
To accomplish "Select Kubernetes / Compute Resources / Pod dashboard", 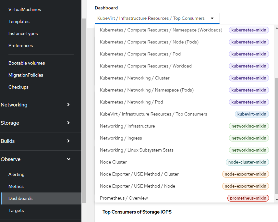I will tap(140, 54).
